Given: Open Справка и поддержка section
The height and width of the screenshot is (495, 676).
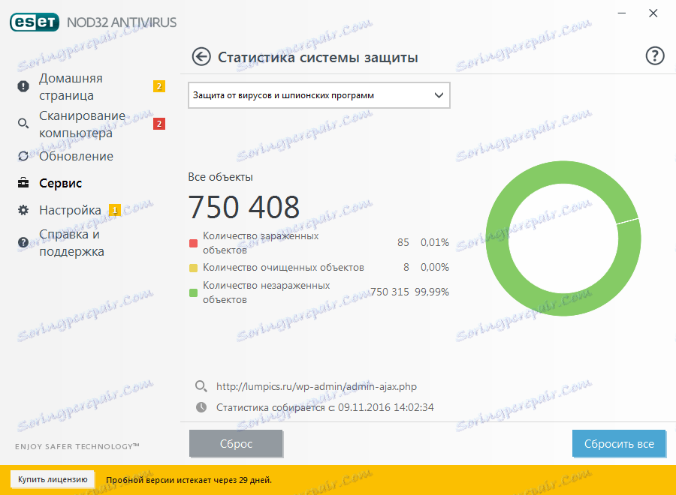Looking at the screenshot, I should 71,242.
